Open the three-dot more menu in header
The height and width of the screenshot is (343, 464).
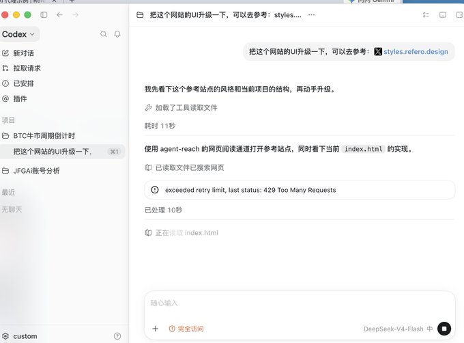click(x=312, y=15)
